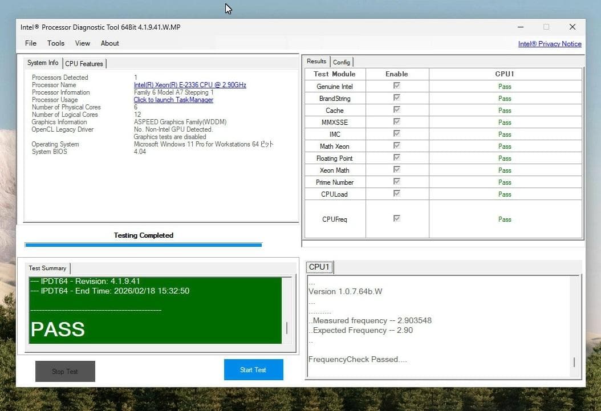Switch to the CPU Features tab

click(x=84, y=64)
